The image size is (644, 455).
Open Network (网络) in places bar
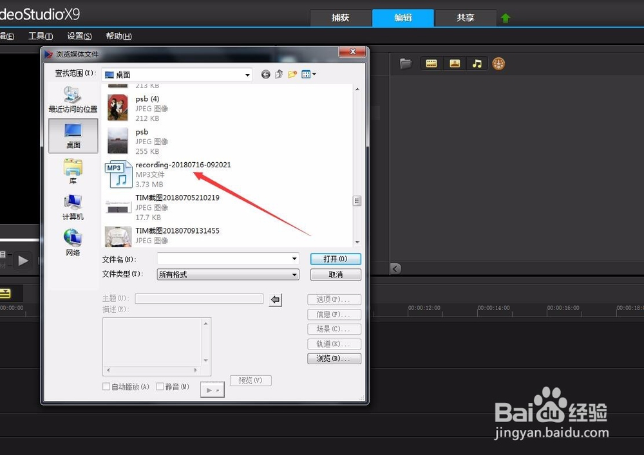pos(73,243)
